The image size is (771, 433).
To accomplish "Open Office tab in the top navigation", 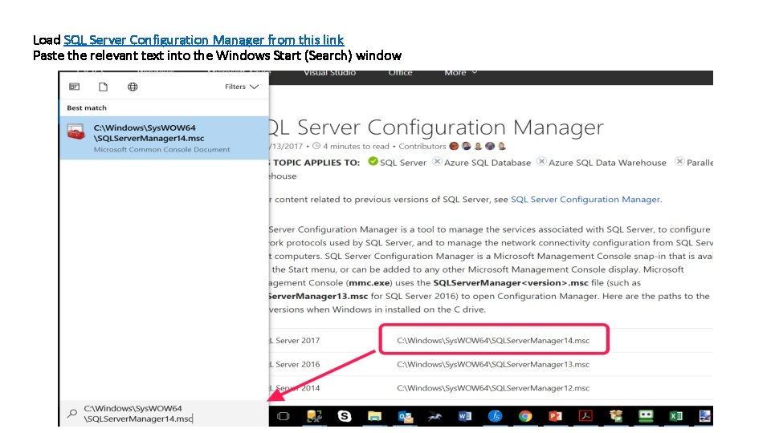I will pyautogui.click(x=400, y=73).
